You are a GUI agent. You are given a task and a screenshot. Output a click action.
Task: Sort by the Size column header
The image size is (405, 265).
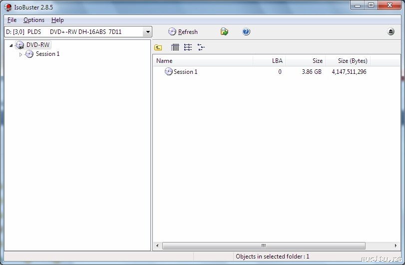305,61
